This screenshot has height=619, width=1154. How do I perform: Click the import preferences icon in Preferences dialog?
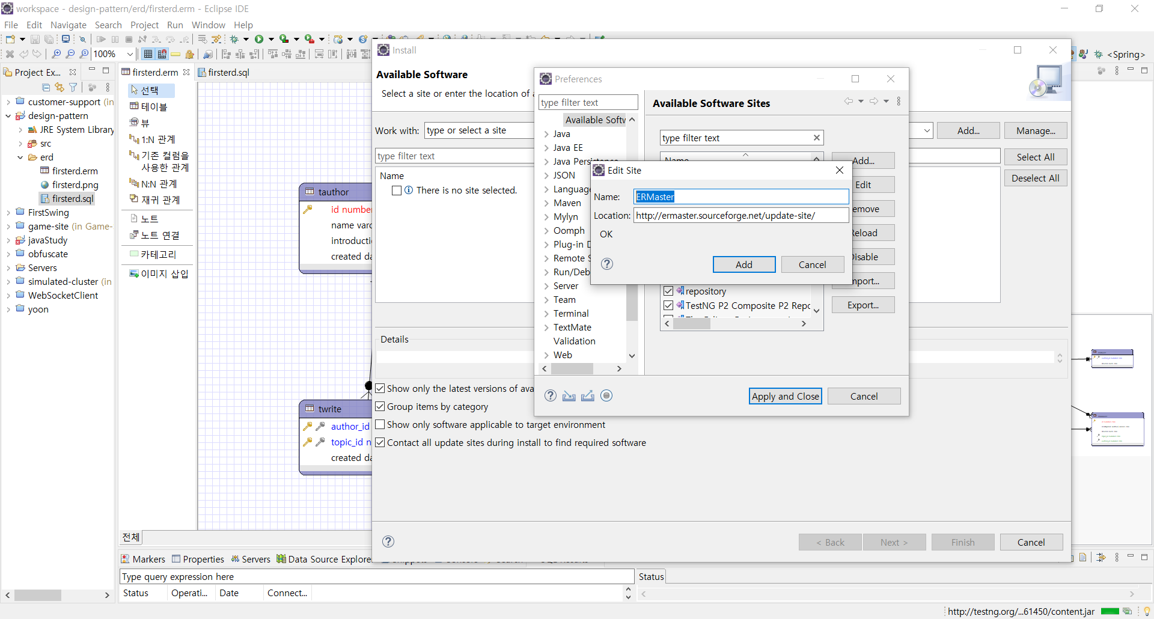click(569, 395)
